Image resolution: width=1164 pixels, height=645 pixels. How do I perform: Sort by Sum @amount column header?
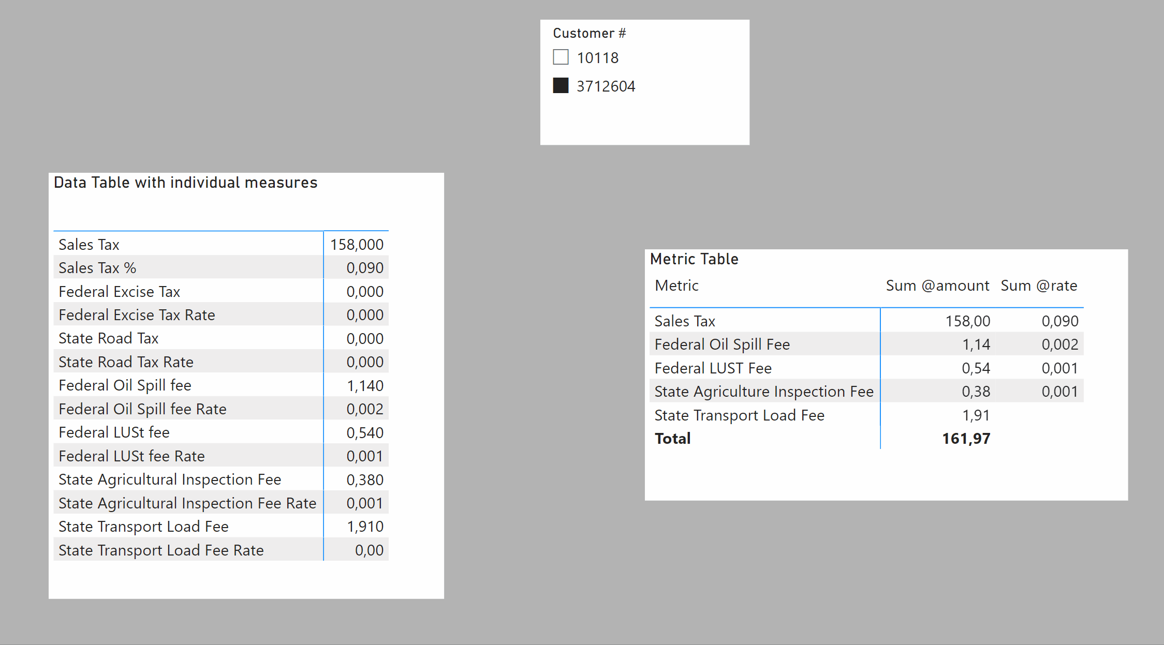pos(937,286)
